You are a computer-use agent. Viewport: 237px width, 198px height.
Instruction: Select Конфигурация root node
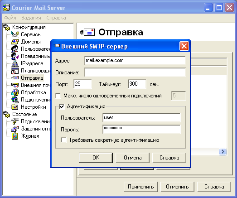click(29, 27)
